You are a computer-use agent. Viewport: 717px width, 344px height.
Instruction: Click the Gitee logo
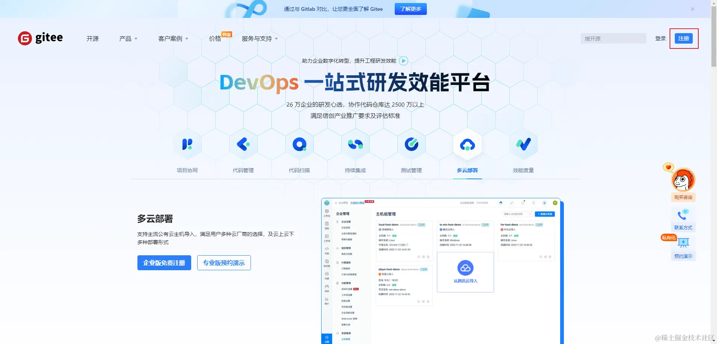(x=40, y=38)
